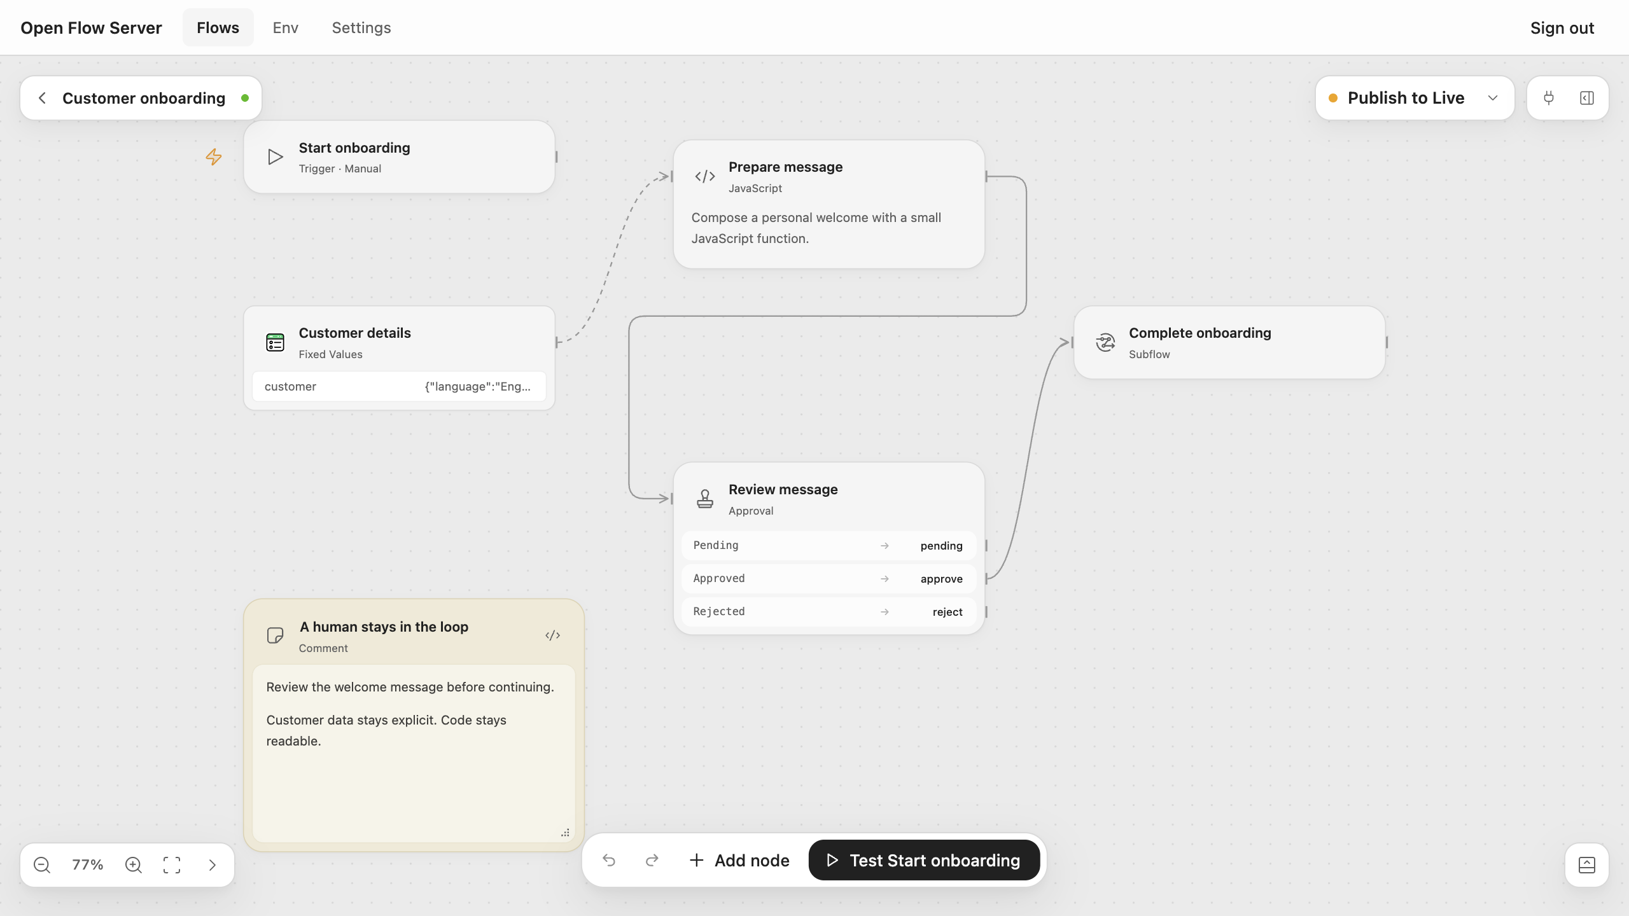
Task: Click the subflow icon on Complete onboarding
Action: click(x=1105, y=342)
